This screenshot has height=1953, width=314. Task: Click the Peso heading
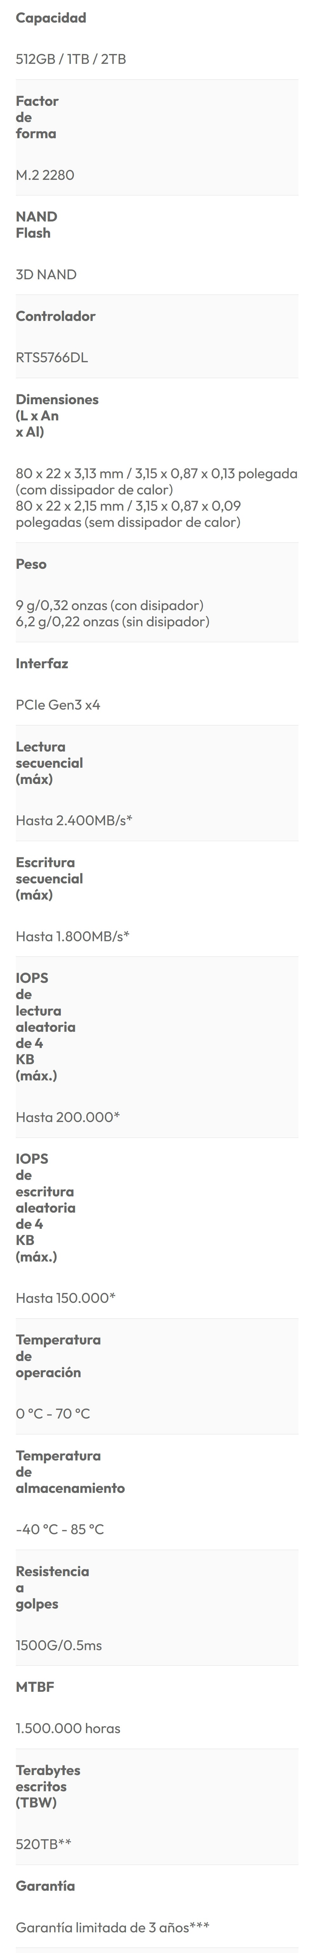tap(31, 564)
